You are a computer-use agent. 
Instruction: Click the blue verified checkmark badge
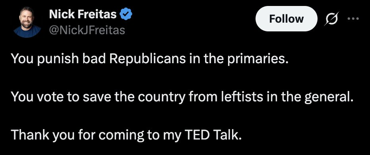point(126,15)
